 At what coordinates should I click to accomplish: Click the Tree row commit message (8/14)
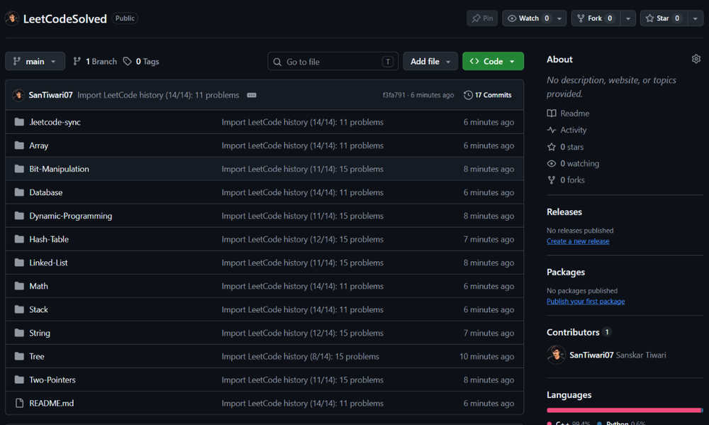pyautogui.click(x=300, y=356)
